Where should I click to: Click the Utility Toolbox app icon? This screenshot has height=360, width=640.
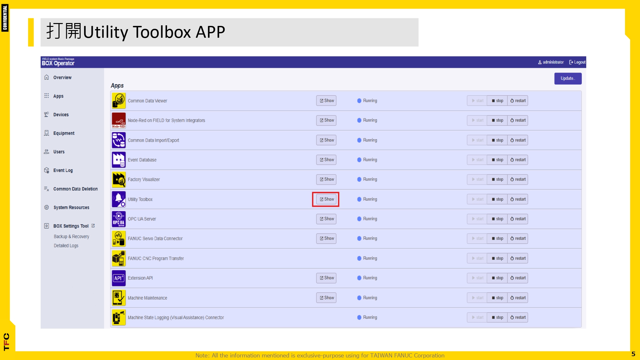pos(118,199)
